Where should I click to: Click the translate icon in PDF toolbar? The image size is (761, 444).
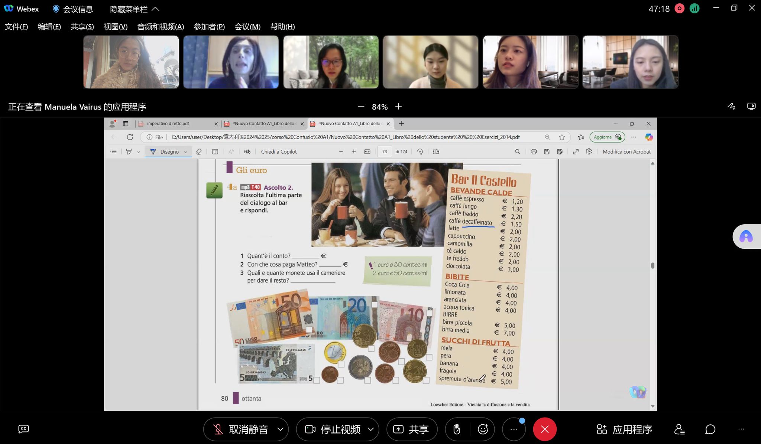click(247, 151)
